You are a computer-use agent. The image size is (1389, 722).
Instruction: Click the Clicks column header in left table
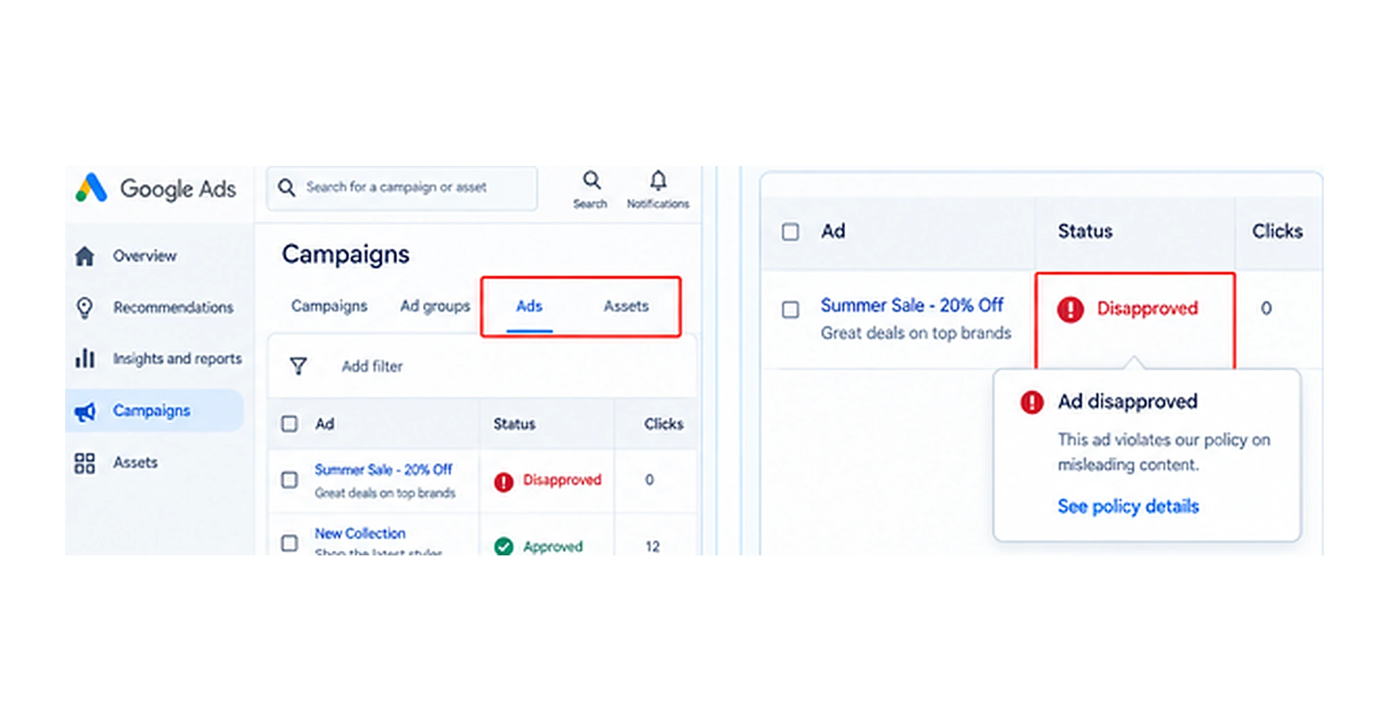click(x=663, y=424)
